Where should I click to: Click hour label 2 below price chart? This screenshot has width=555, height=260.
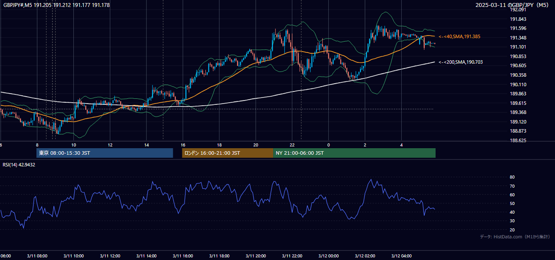click(x=365, y=145)
